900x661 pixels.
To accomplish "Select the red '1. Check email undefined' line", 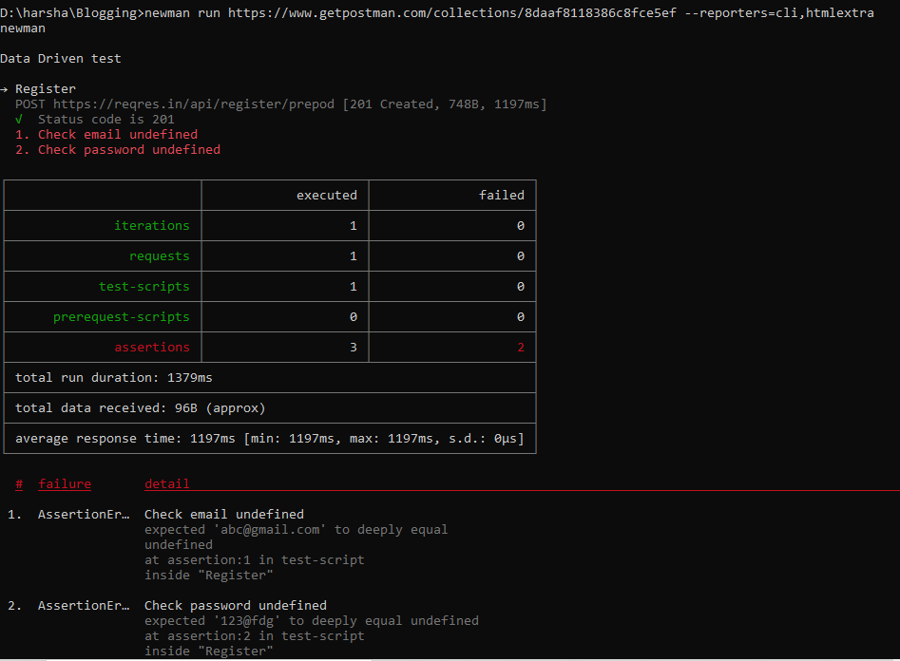I will [106, 134].
